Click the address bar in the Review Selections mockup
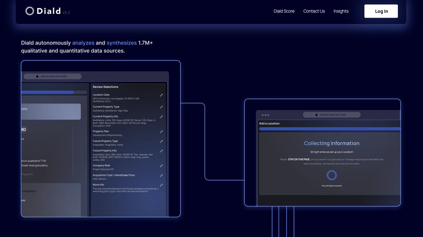The width and height of the screenshot is (423, 237). coord(53,76)
